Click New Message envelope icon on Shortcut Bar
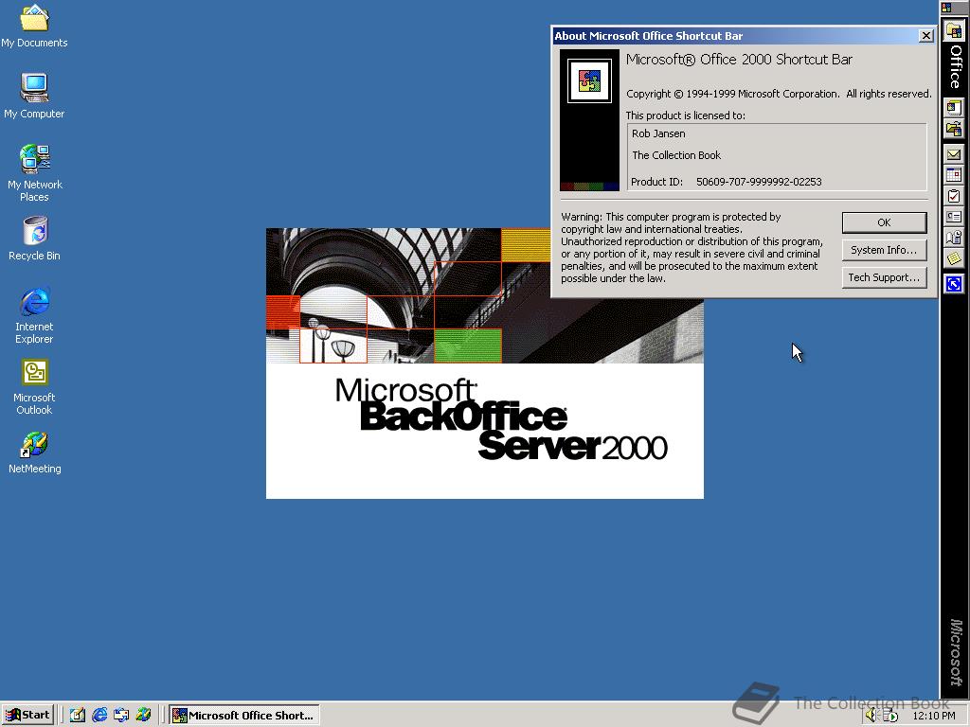Screen dimensions: 970x727 [x=954, y=154]
